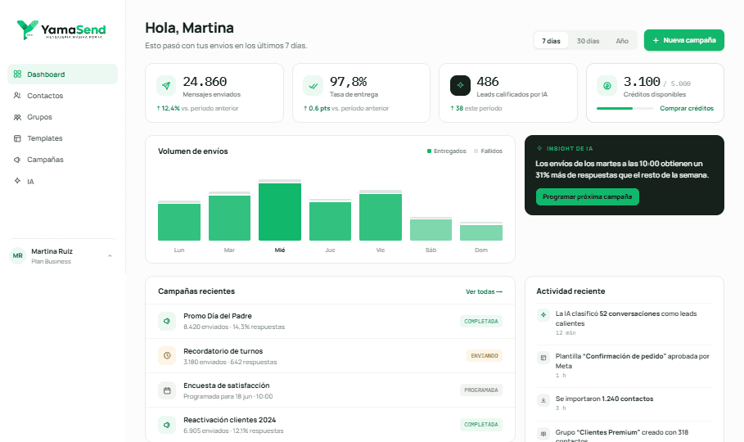The image size is (744, 442).
Task: Open the Promo Día del Padre campaign
Action: [330, 322]
